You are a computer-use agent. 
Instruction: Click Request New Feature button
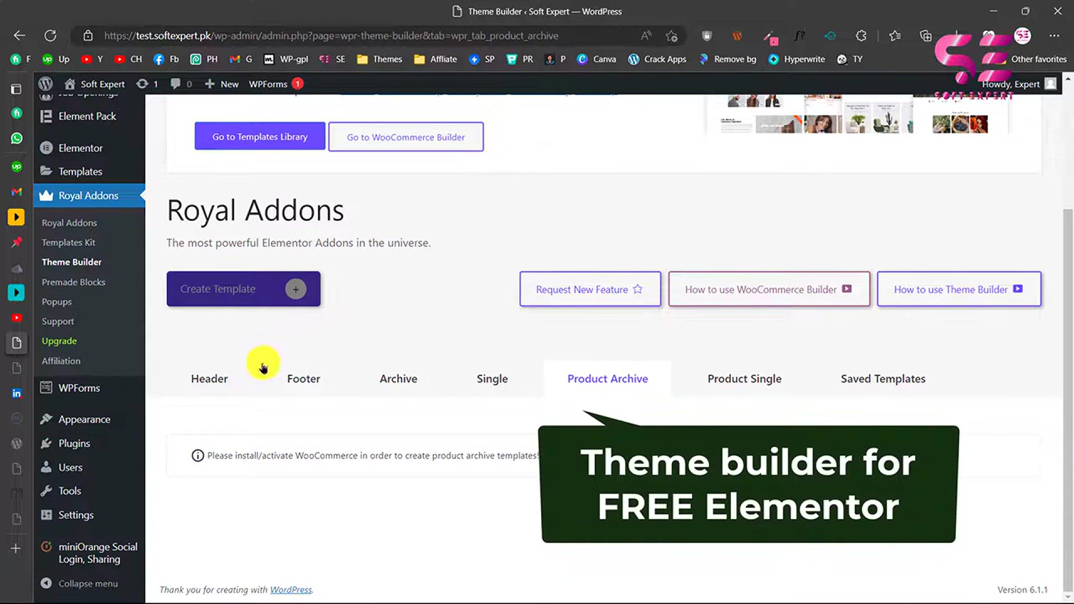(590, 289)
